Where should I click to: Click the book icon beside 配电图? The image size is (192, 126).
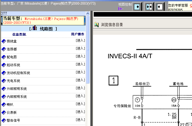click(x=4, y=57)
